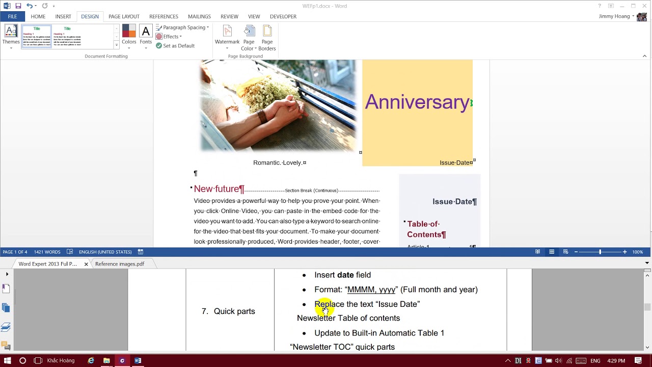Click the Anniversary title text
The height and width of the screenshot is (367, 652).
click(417, 102)
